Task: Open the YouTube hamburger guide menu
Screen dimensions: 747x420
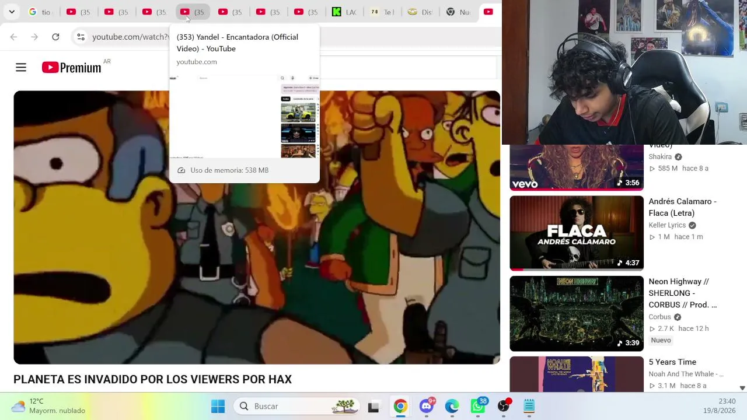Action: tap(21, 68)
